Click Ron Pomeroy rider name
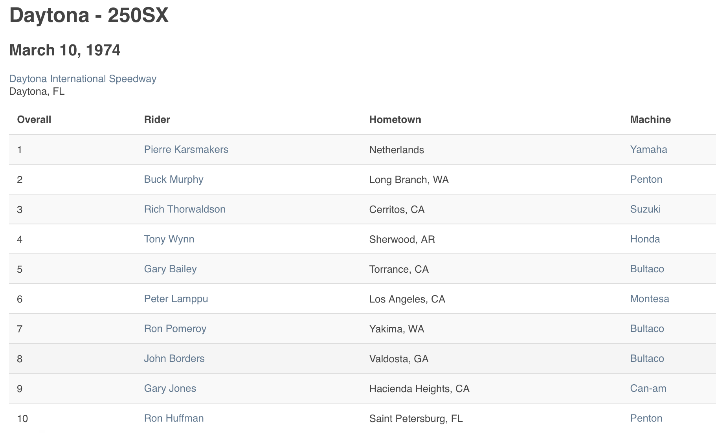 (x=175, y=329)
